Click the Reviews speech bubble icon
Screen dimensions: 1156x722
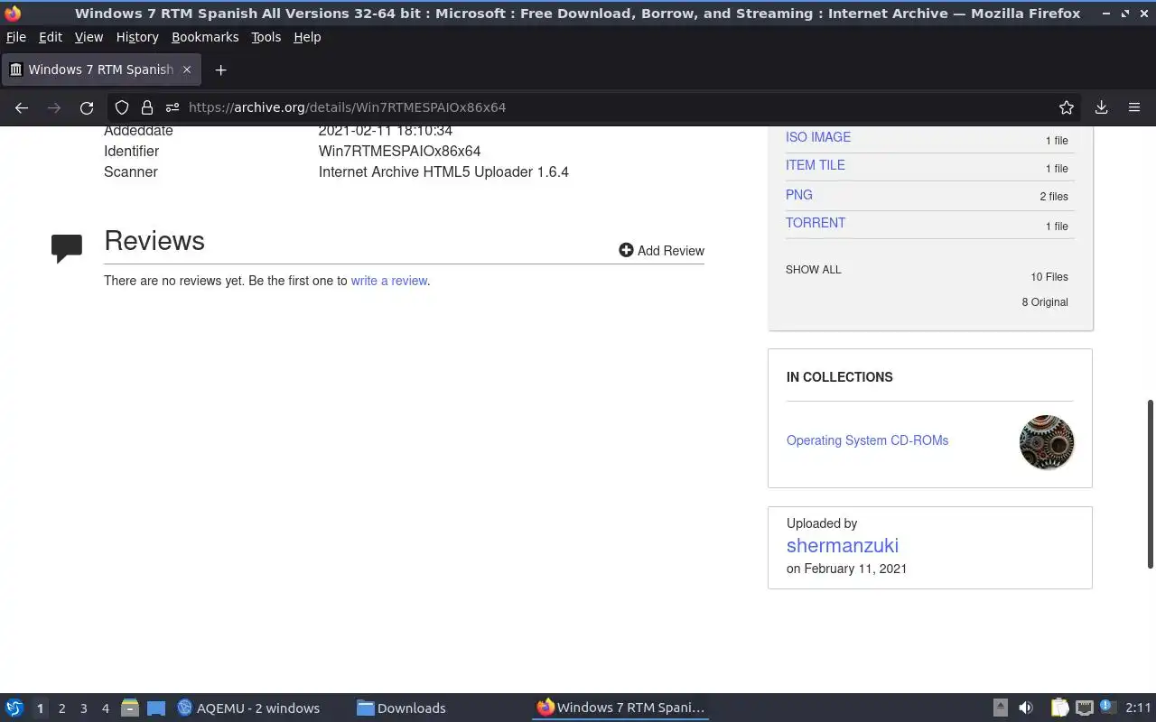[67, 248]
